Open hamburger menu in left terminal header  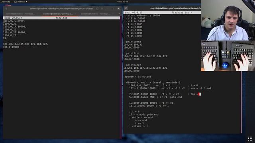(x=102, y=9)
